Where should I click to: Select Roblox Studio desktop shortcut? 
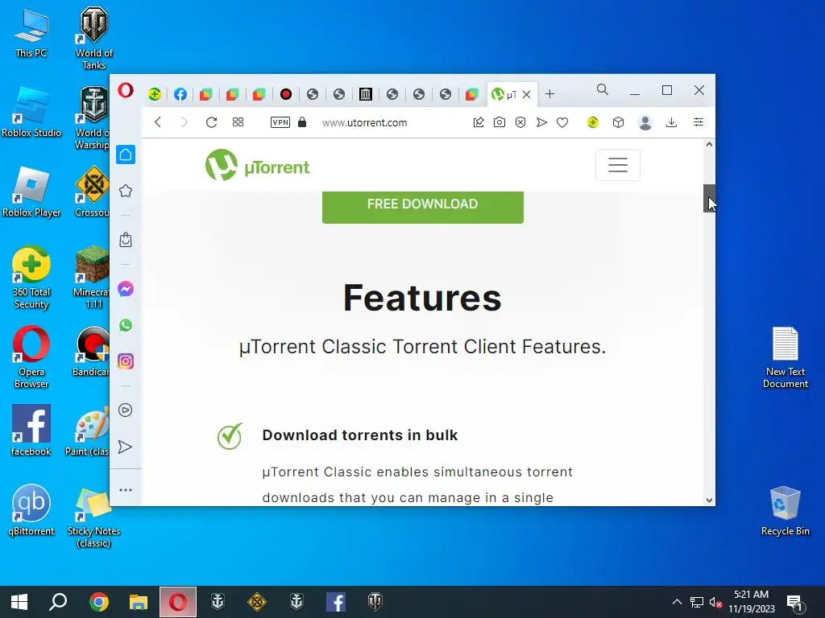coord(31,113)
